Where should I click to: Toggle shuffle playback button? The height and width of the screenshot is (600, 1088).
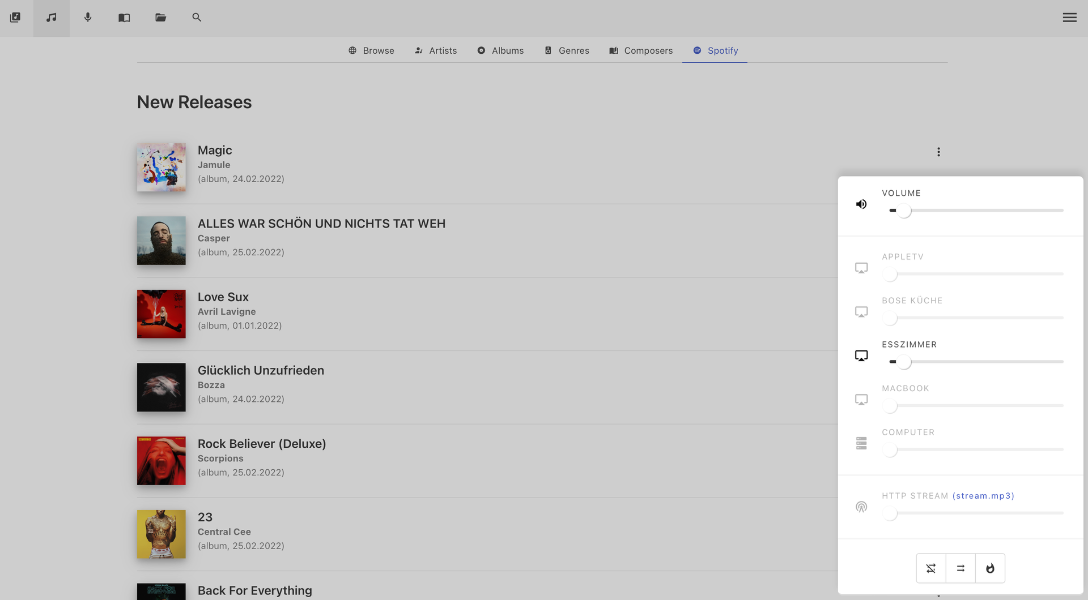click(x=931, y=568)
